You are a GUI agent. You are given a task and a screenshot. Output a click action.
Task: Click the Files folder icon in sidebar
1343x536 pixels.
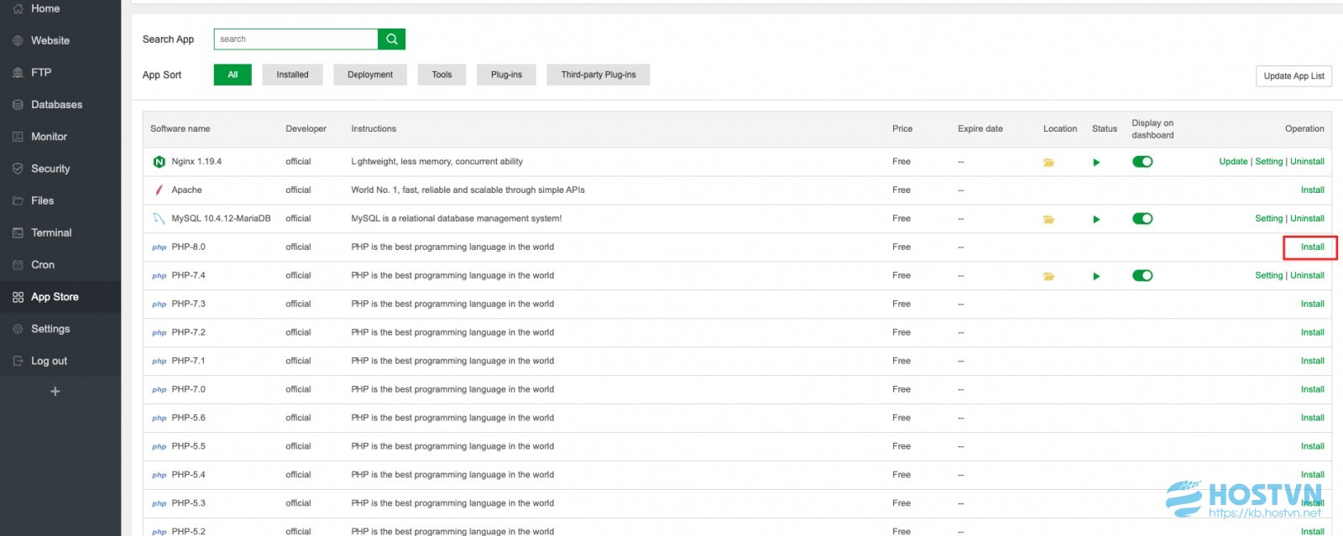18,201
